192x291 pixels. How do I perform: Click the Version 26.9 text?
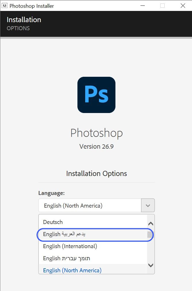pyautogui.click(x=96, y=146)
